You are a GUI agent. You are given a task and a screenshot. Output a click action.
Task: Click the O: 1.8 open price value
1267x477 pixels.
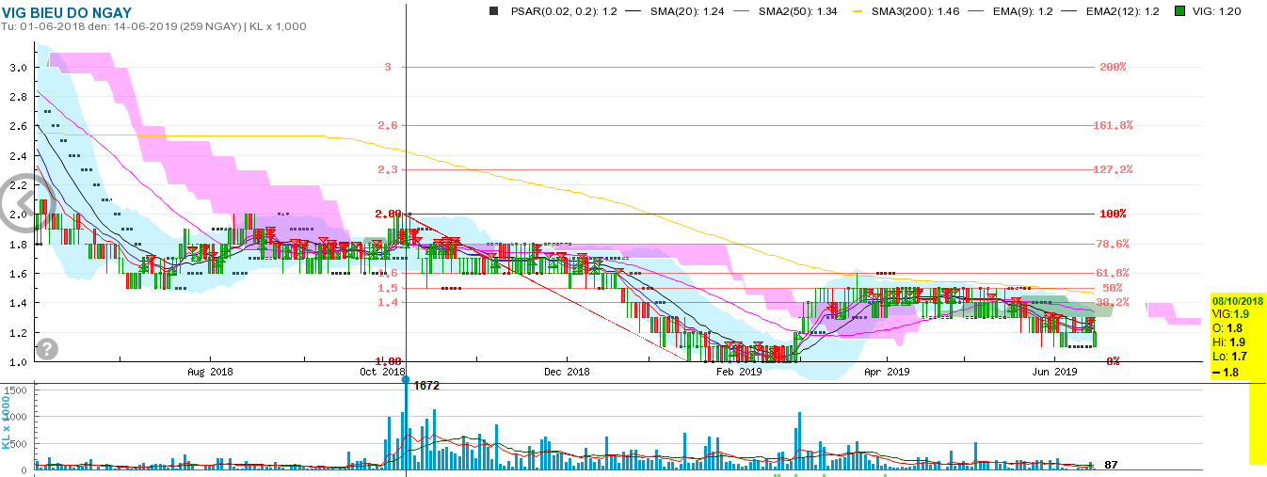pos(1226,327)
